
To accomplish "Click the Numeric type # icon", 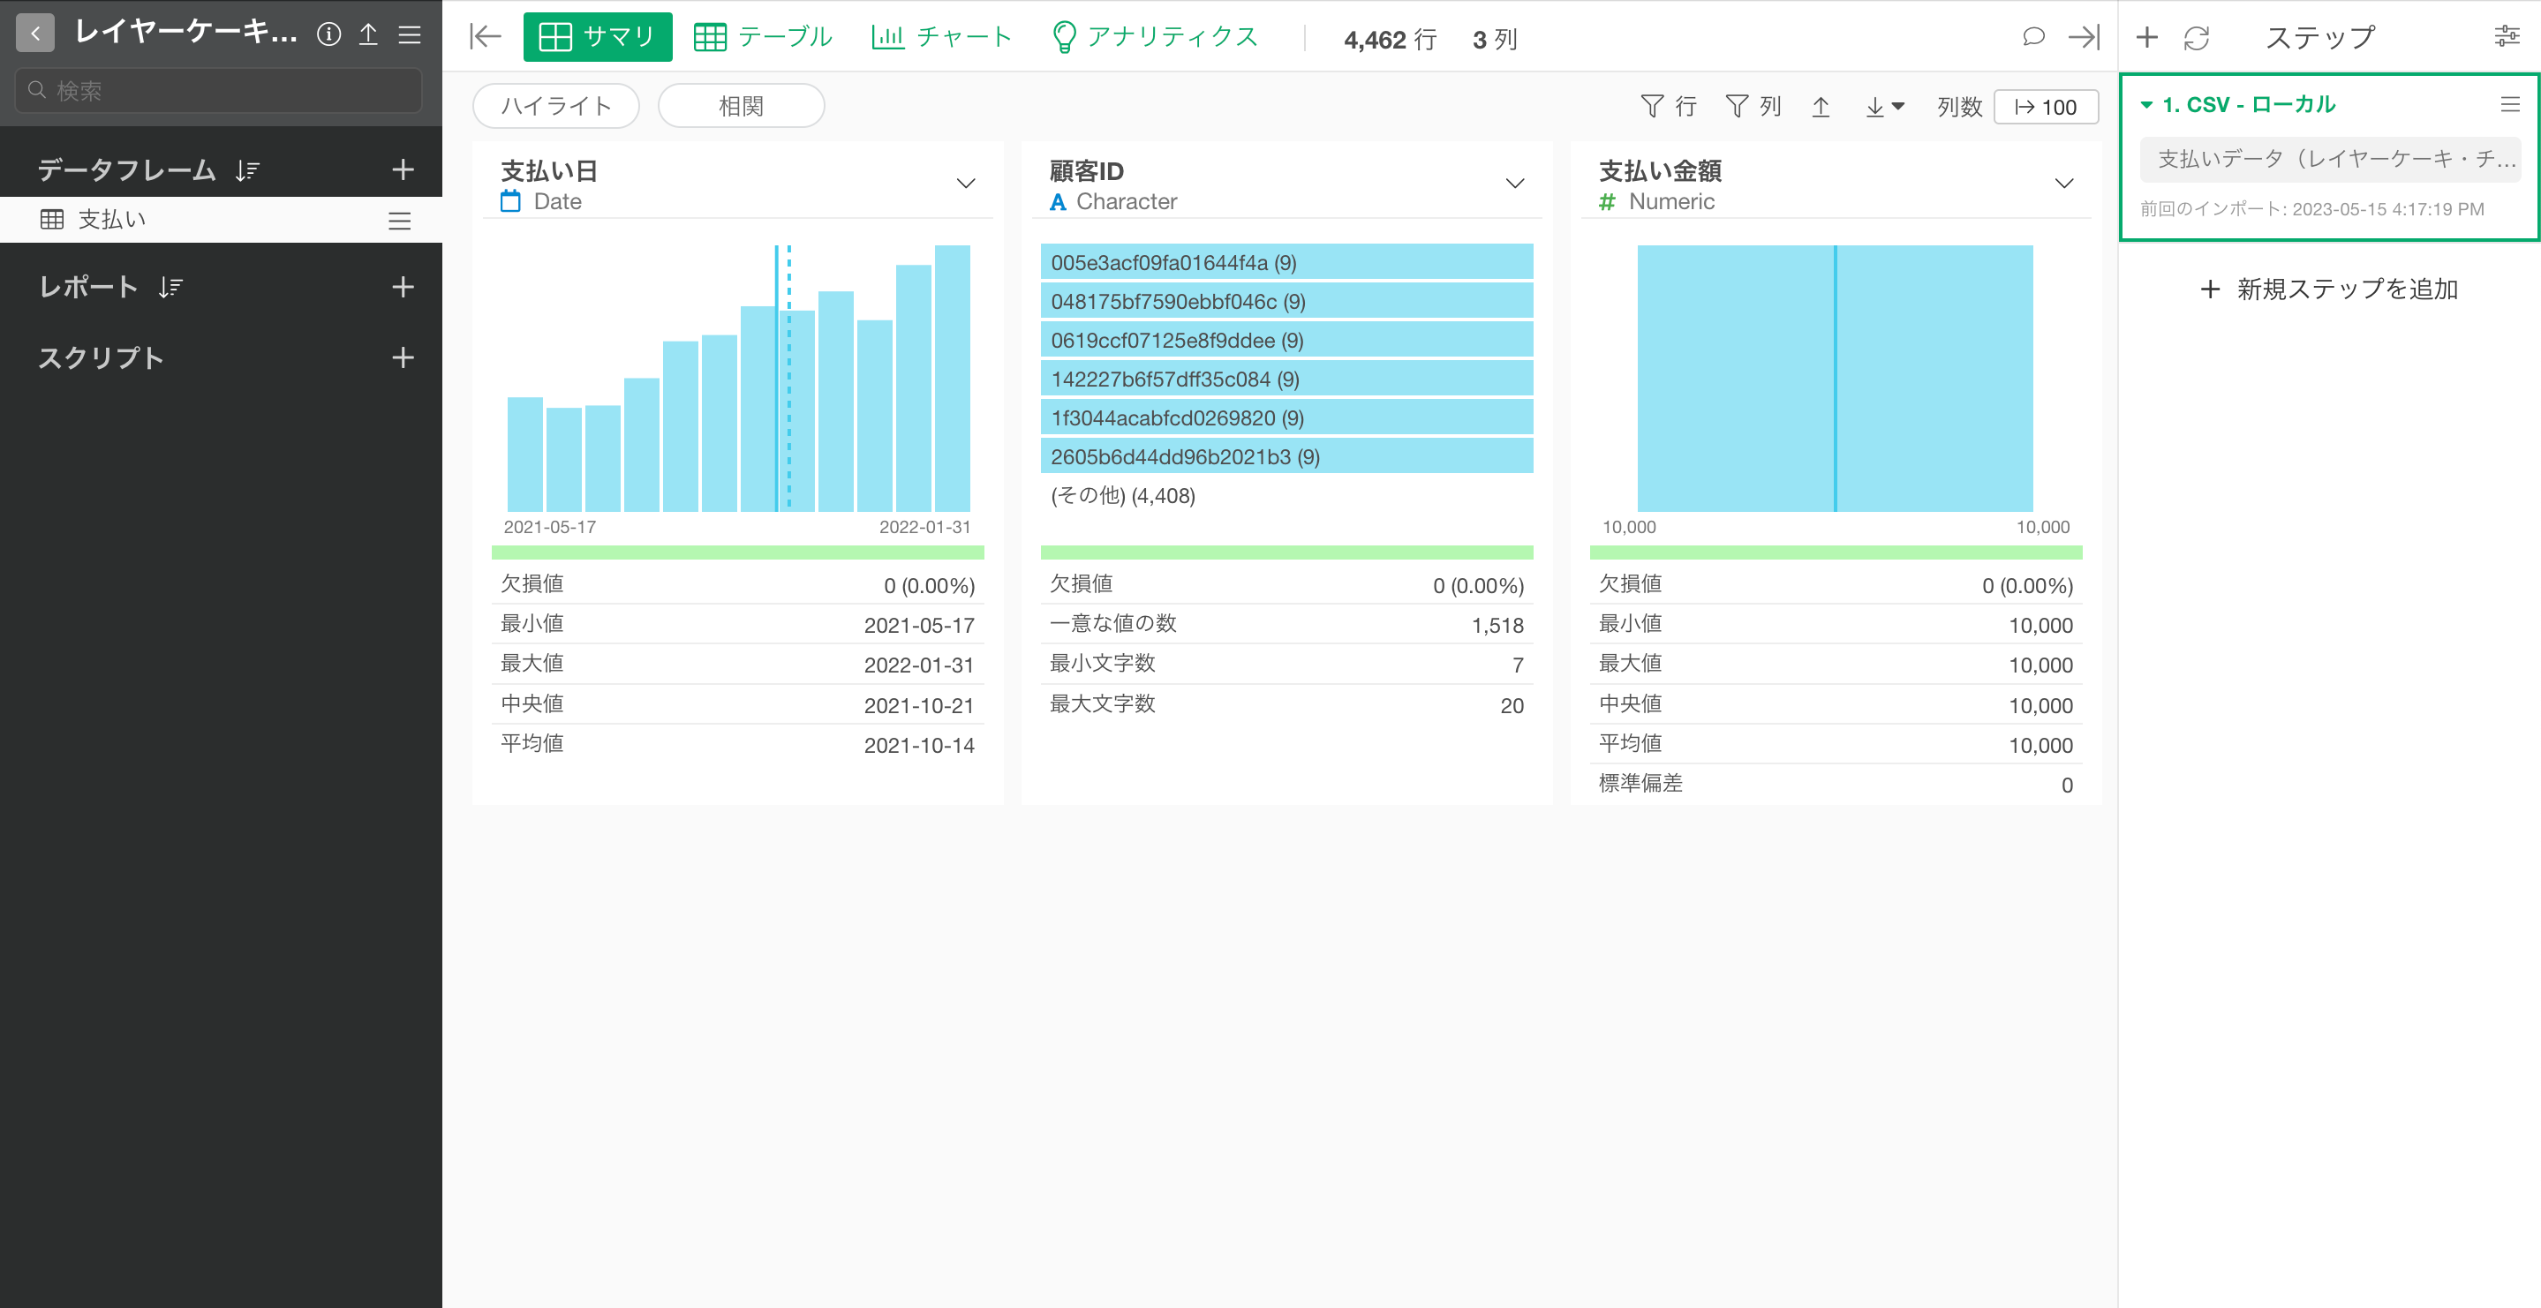I will coord(1607,202).
